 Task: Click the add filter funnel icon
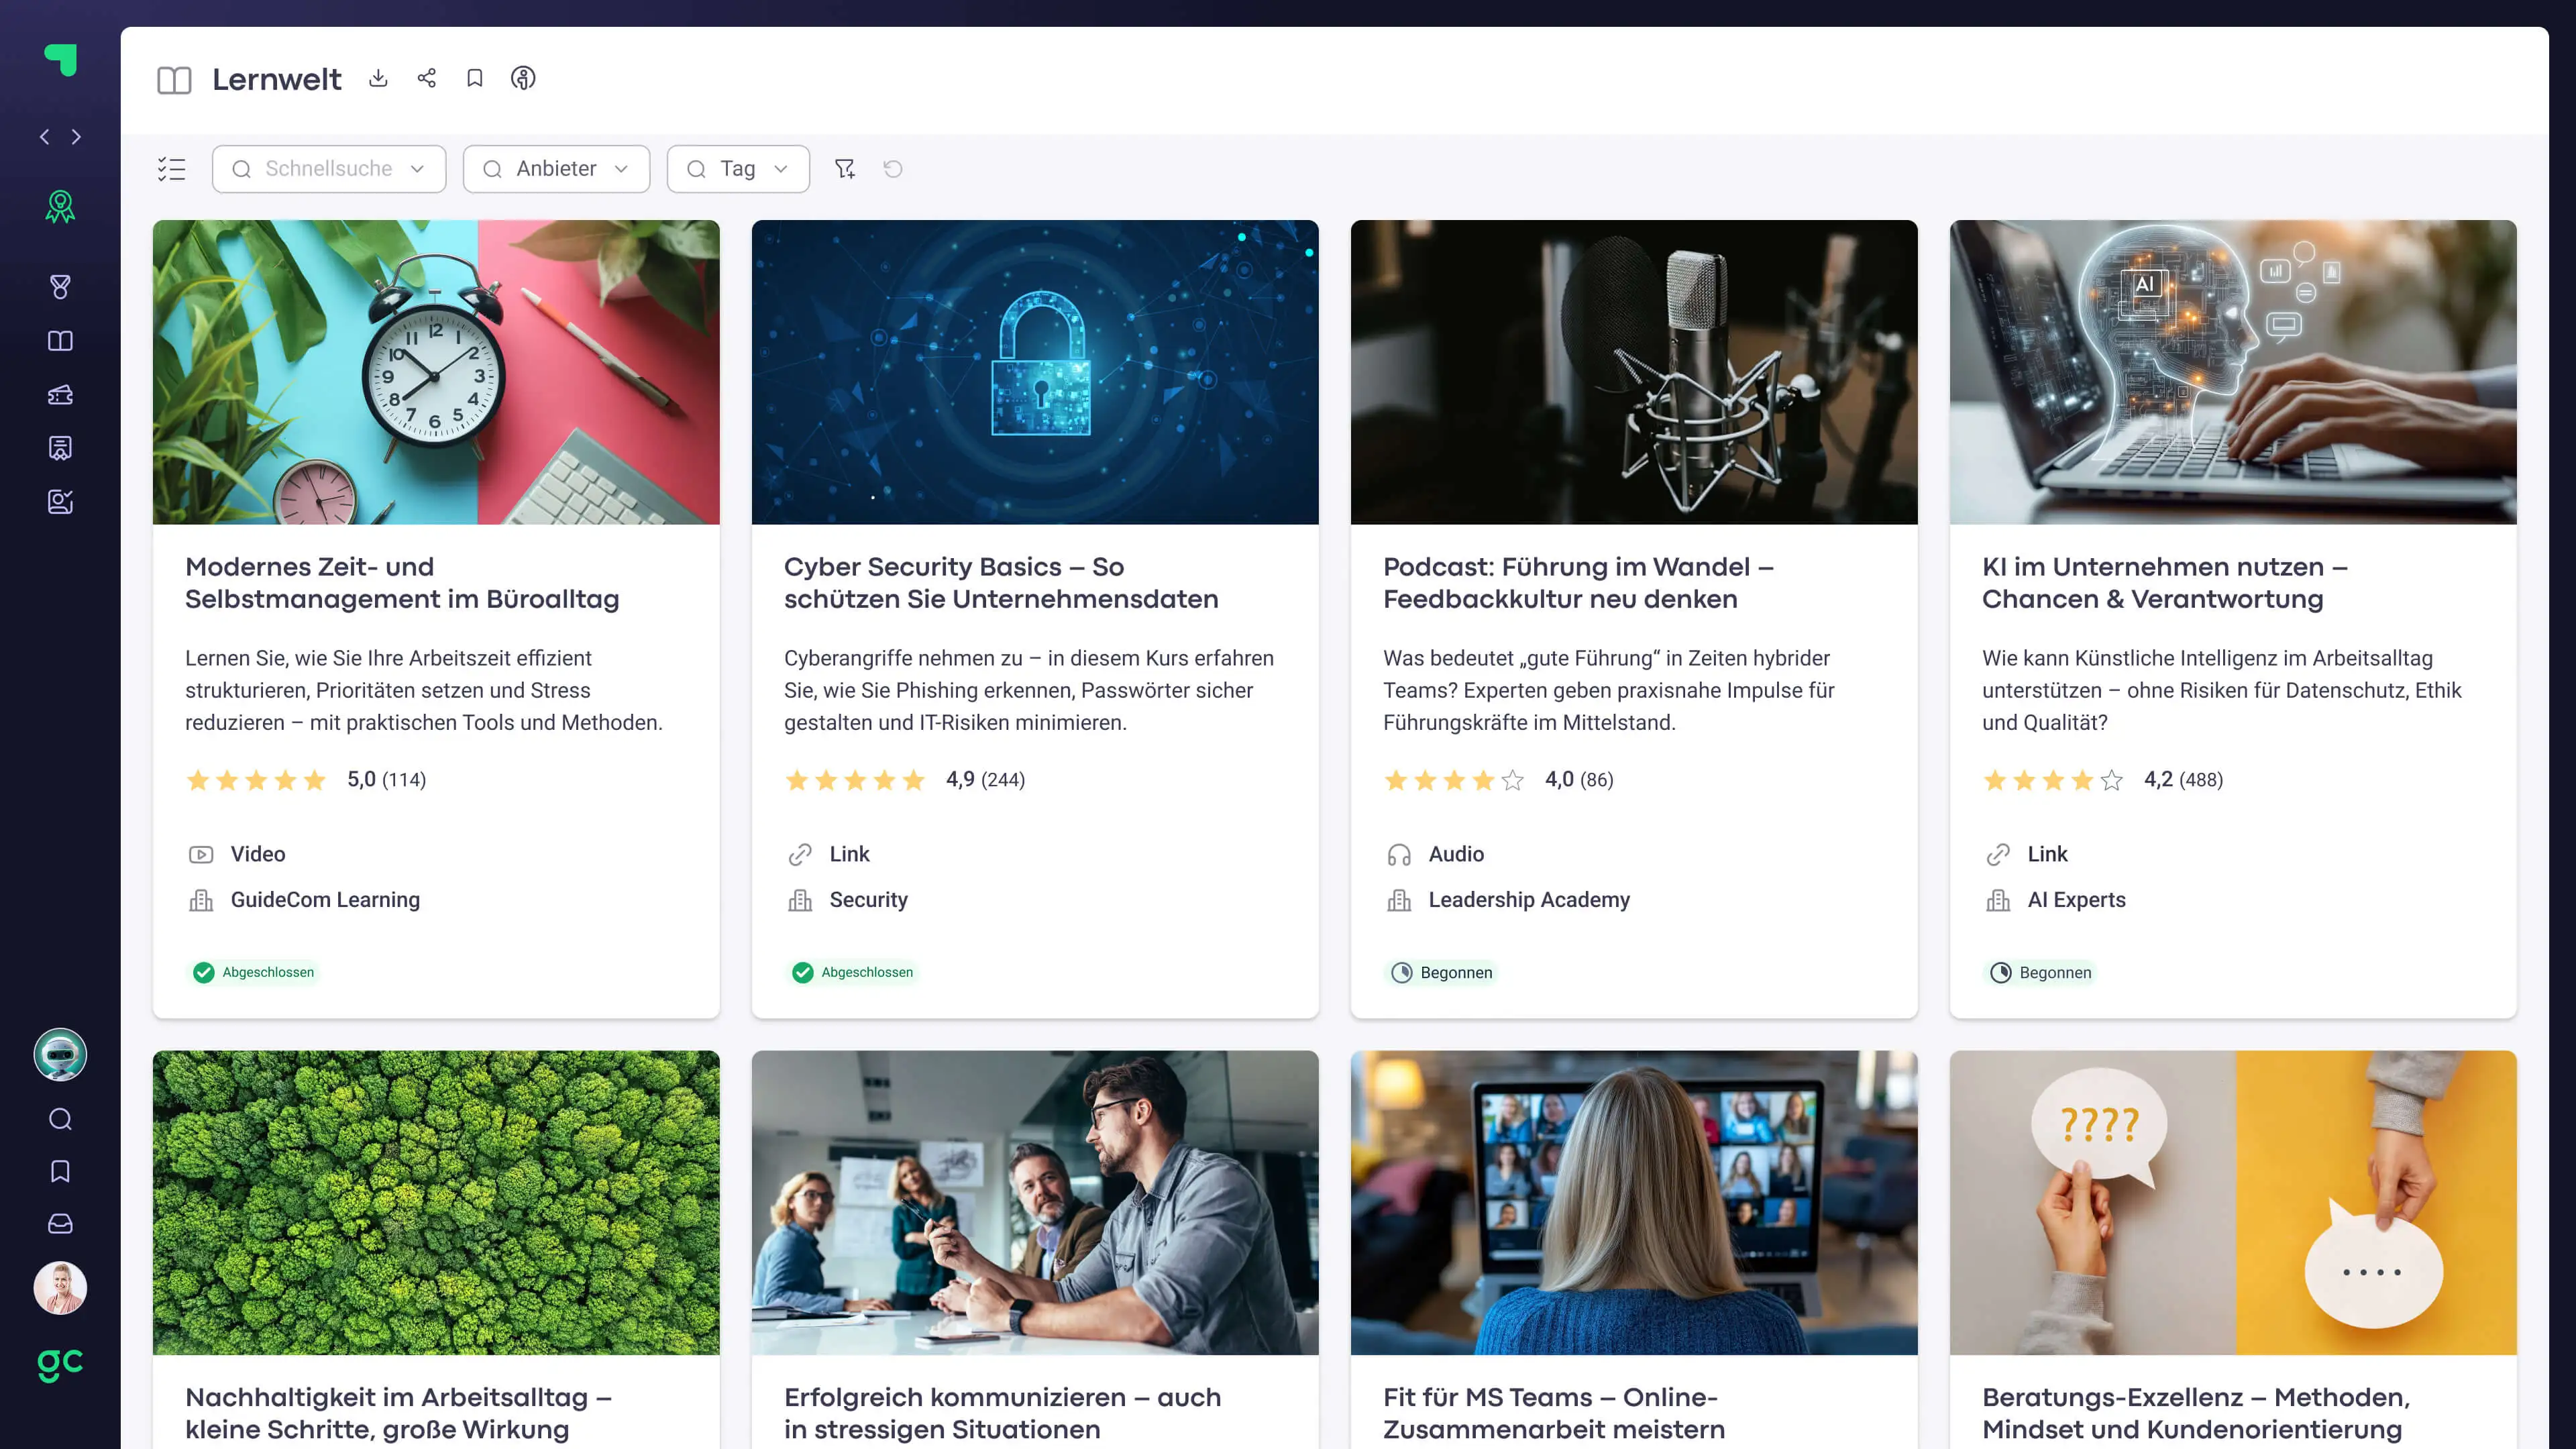(x=845, y=169)
